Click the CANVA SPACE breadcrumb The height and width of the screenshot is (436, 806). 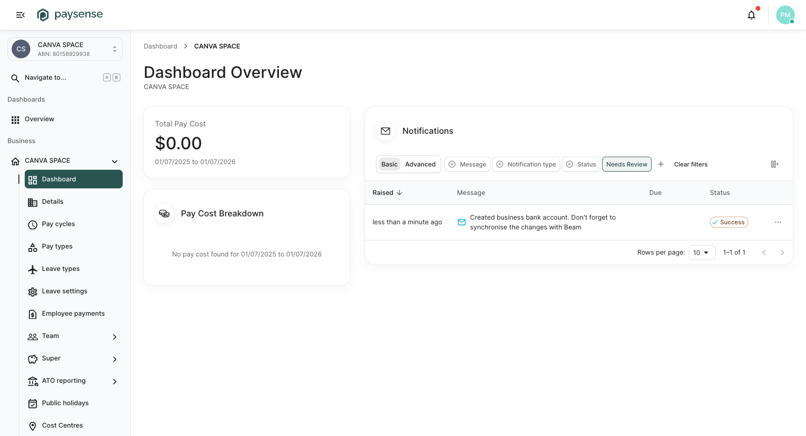coord(217,46)
